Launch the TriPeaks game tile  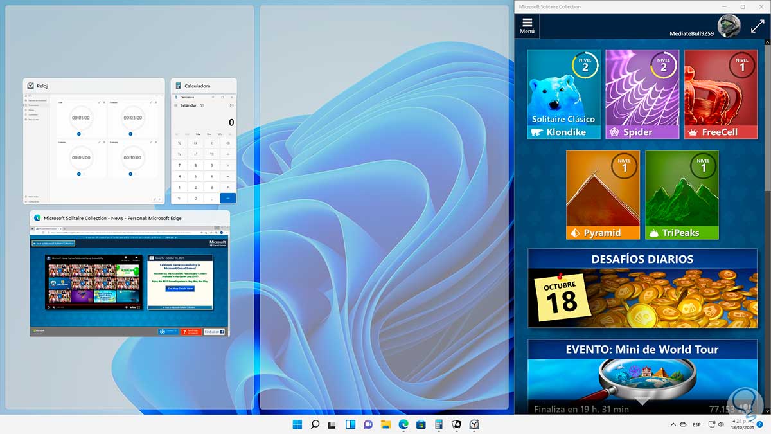pyautogui.click(x=682, y=195)
